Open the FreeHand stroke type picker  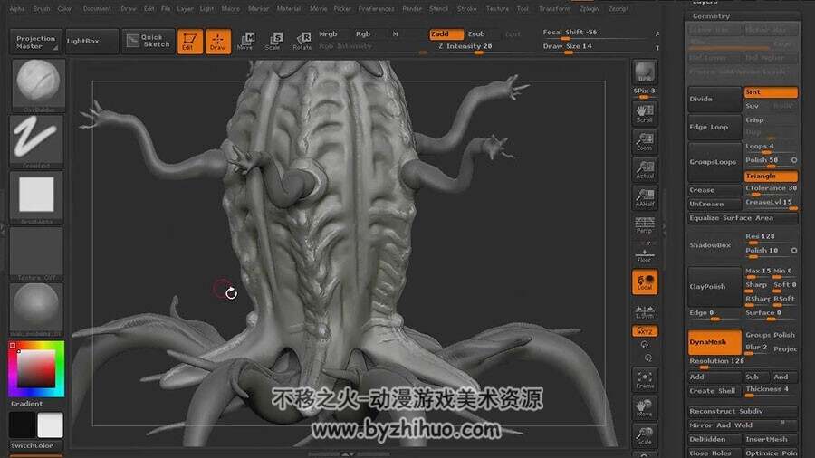(36, 140)
